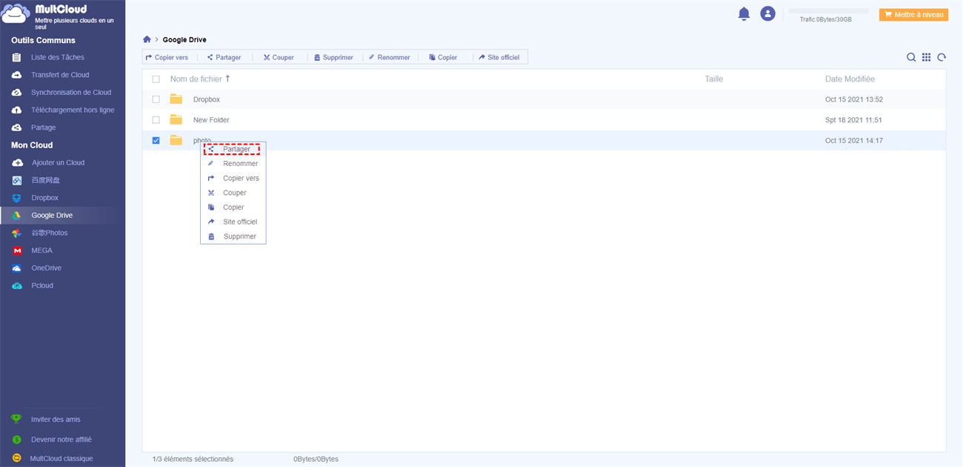
Task: Choose Partager in context menu
Action: (233, 149)
